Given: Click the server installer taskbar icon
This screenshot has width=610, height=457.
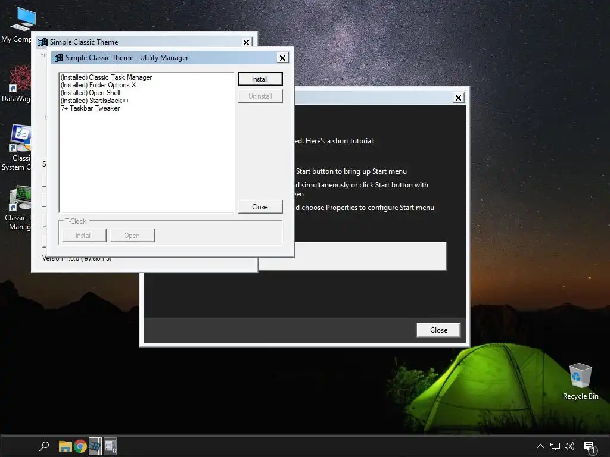Looking at the screenshot, I should click(x=110, y=446).
